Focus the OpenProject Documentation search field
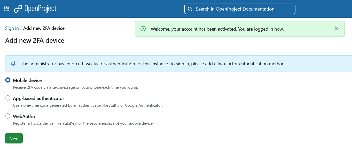Viewport: 352px width, 154px height. [240, 9]
